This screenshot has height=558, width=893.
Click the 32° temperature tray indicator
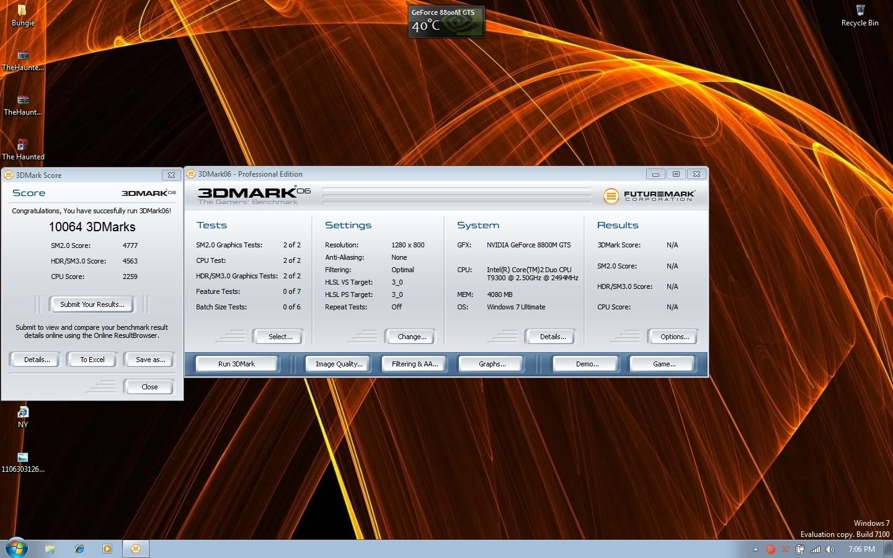[x=785, y=549]
